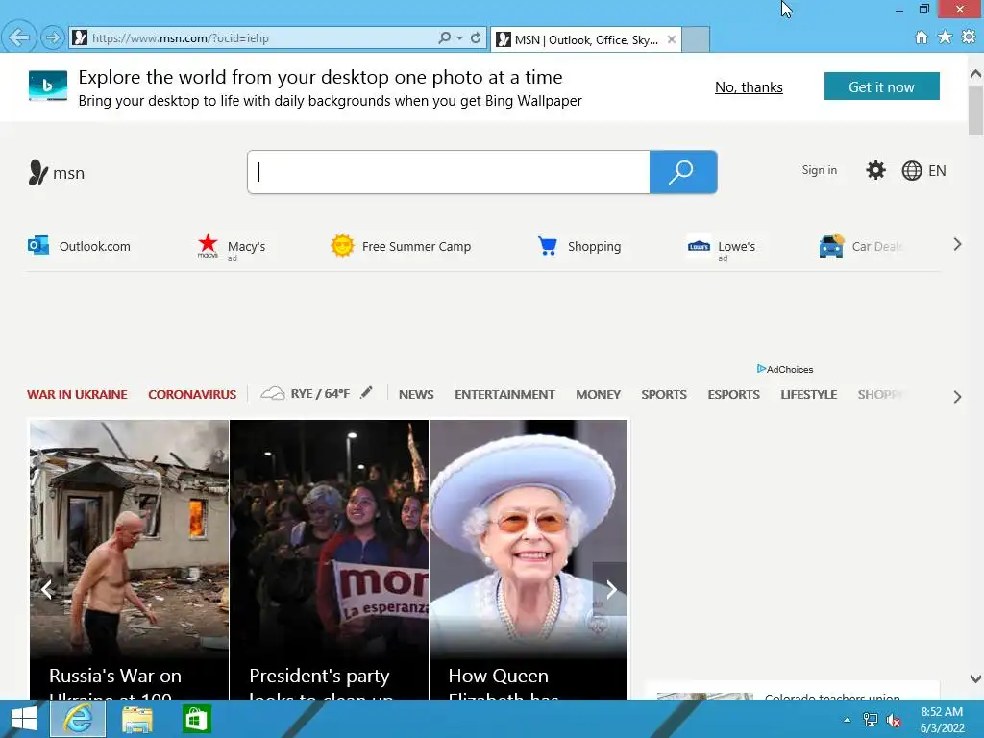Open the ENTERTAINMENT category
This screenshot has height=738, width=984.
click(504, 394)
